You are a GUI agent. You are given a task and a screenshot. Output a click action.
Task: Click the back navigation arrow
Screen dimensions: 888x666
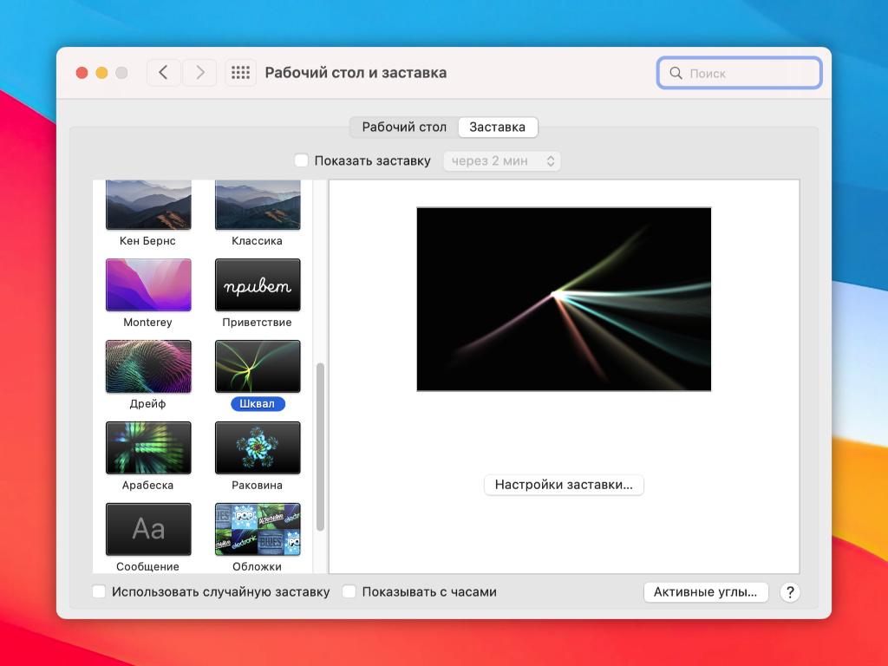(x=164, y=73)
